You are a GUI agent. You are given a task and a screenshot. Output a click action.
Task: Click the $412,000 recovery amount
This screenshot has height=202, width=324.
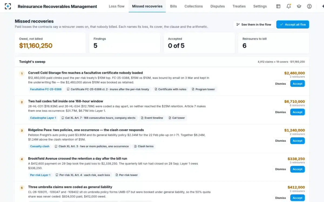tap(296, 187)
